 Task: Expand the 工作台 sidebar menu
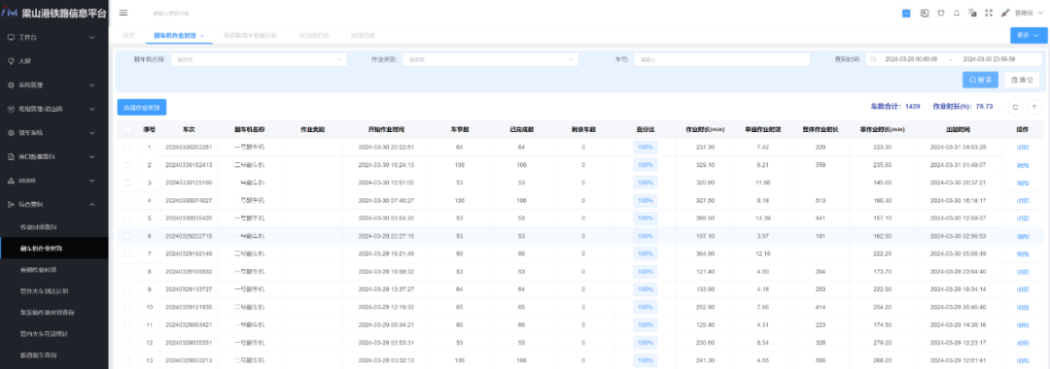(x=53, y=38)
